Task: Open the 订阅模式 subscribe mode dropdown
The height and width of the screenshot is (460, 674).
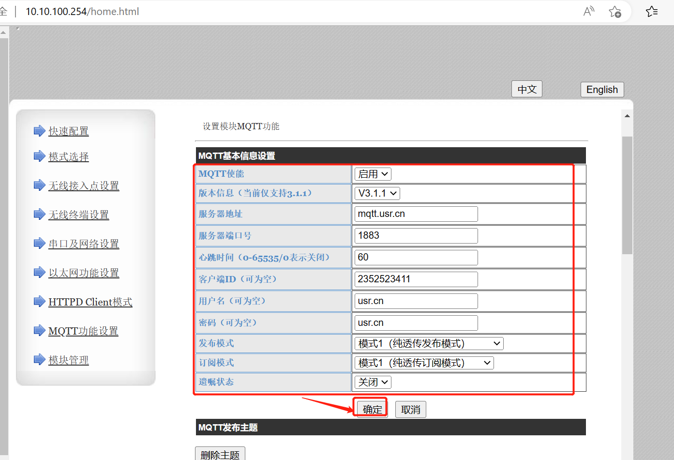Action: [x=424, y=363]
